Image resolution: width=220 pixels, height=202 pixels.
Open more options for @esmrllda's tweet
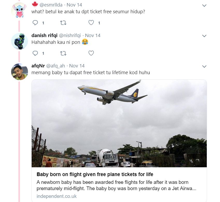(204, 5)
